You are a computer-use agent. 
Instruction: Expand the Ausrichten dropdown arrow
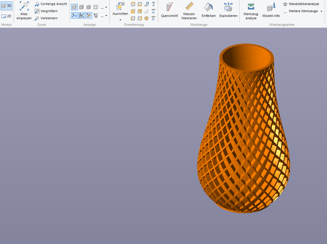pyautogui.click(x=120, y=20)
